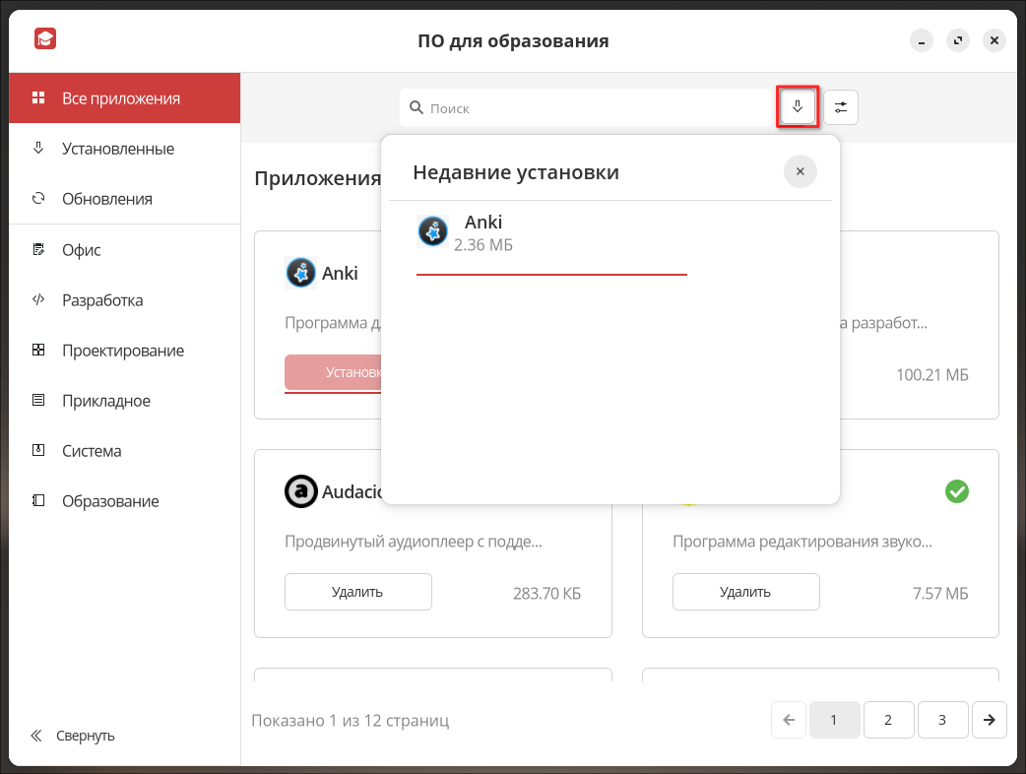Open the filter settings icon
The height and width of the screenshot is (774, 1026).
pos(841,107)
